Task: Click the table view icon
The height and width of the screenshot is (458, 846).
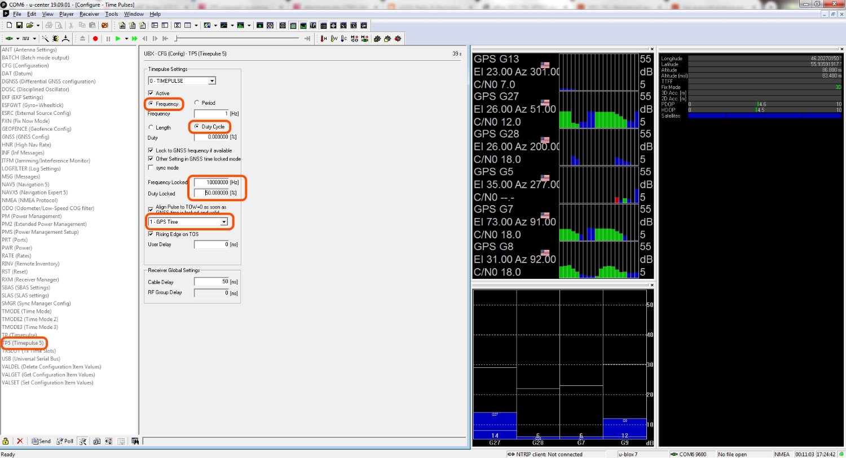Action: point(188,25)
